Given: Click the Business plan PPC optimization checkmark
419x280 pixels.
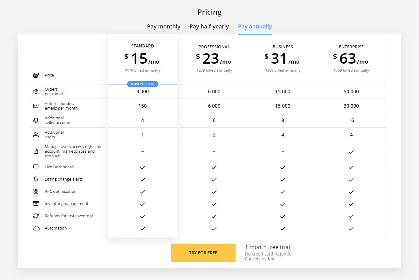Looking at the screenshot, I should [x=283, y=192].
